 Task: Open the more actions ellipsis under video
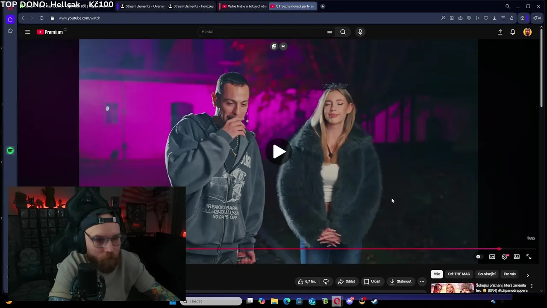point(422,281)
